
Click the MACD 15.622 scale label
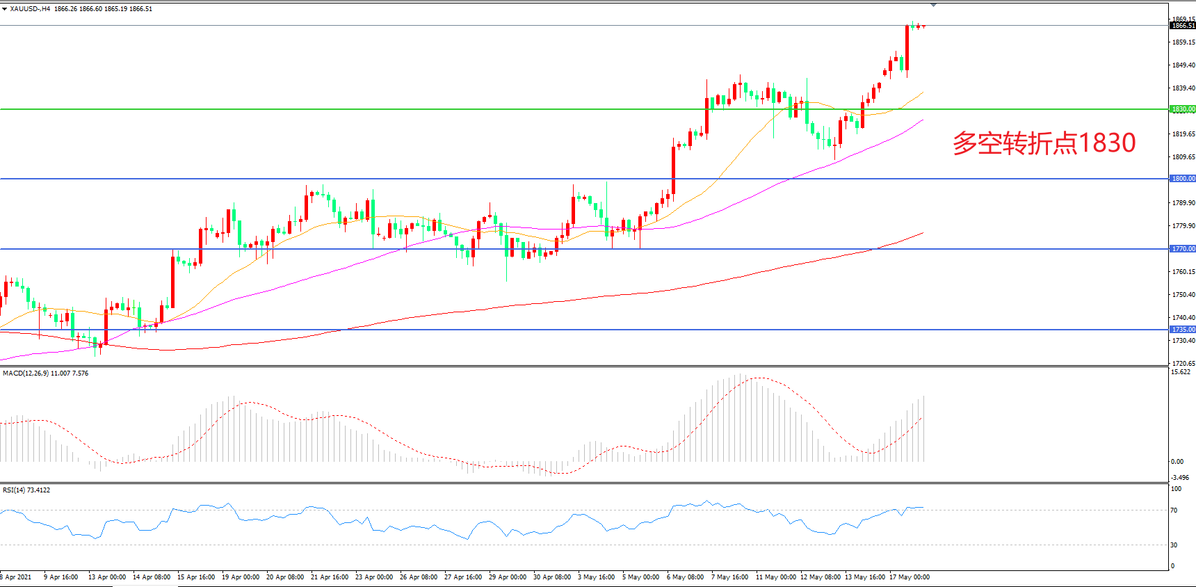1181,372
